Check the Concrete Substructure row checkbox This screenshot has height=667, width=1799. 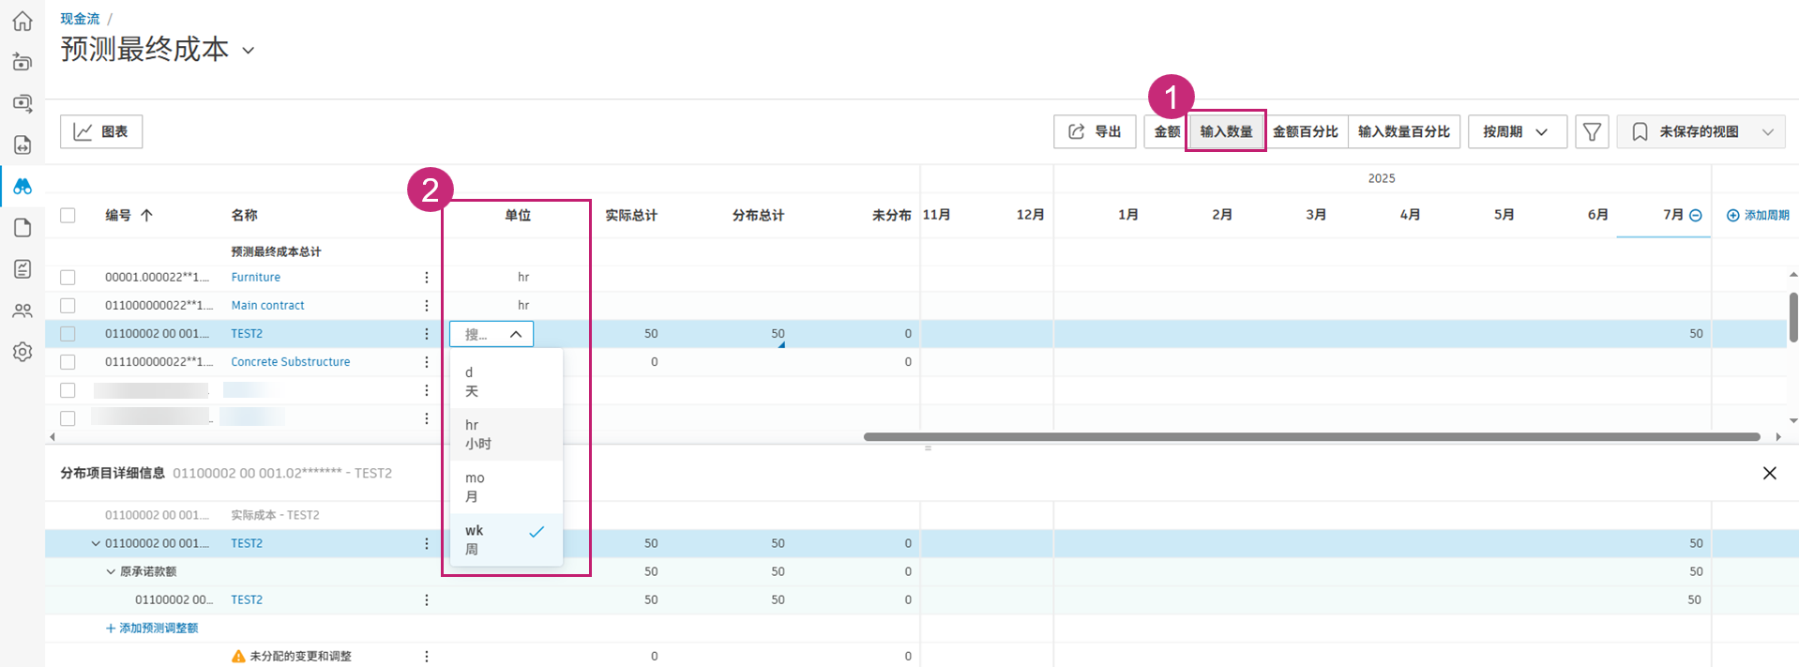tap(68, 361)
